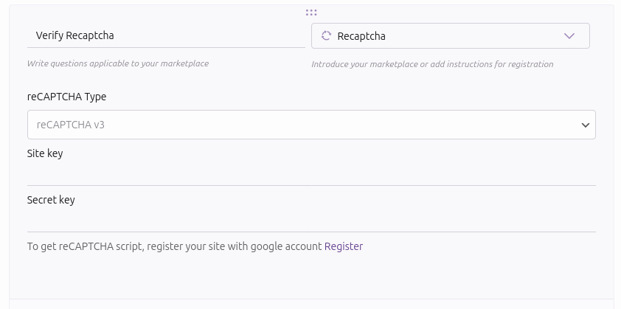Click into the Site key input
The image size is (621, 309).
coord(311,175)
